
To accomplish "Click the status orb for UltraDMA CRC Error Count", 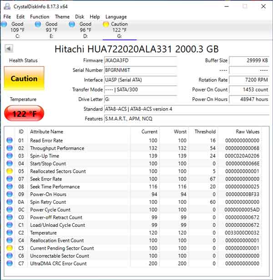I will pos(10,263).
